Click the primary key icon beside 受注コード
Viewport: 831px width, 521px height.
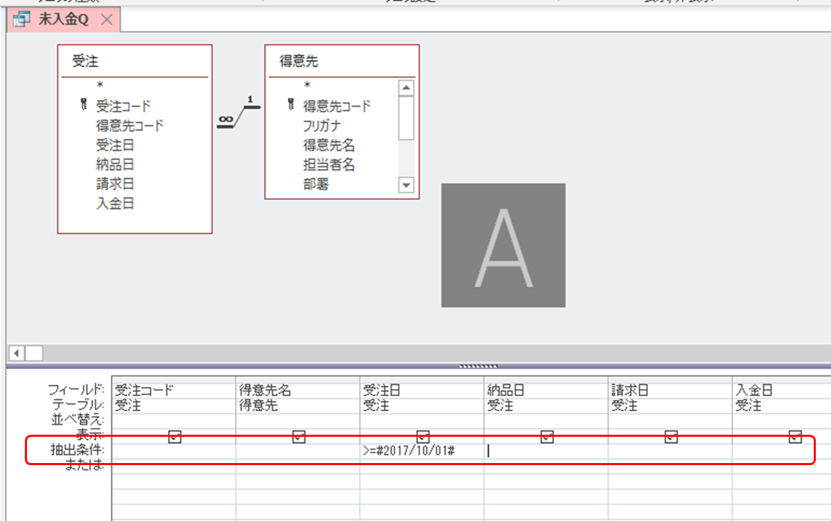click(x=84, y=106)
